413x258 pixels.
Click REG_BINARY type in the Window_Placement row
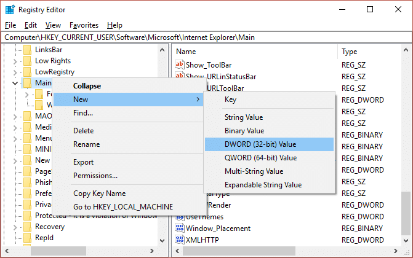click(362, 229)
